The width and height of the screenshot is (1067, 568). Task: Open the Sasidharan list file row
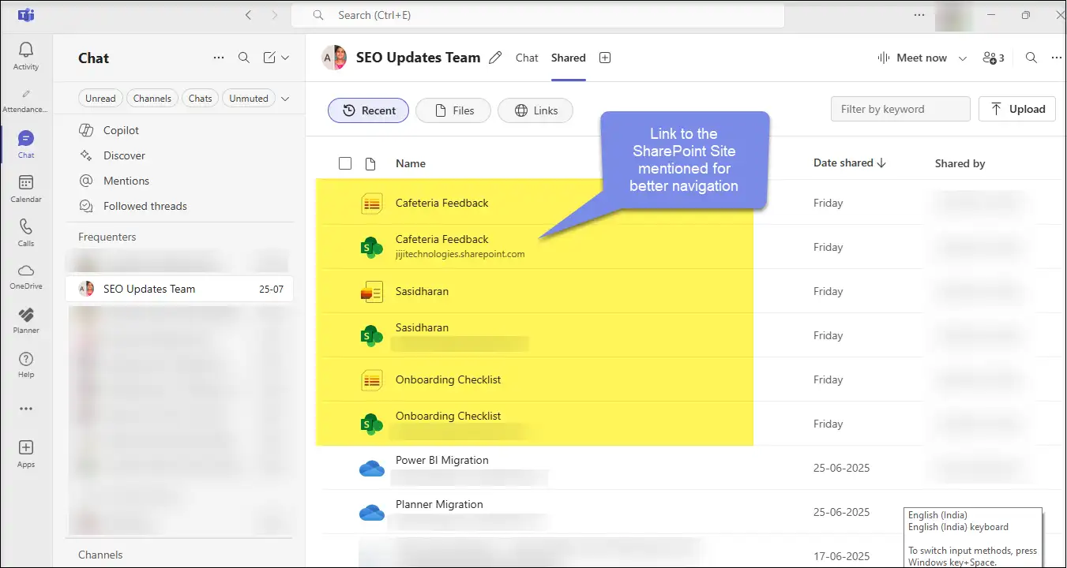(x=422, y=291)
